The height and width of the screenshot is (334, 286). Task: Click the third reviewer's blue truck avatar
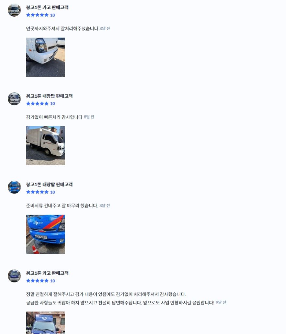[x=14, y=187]
